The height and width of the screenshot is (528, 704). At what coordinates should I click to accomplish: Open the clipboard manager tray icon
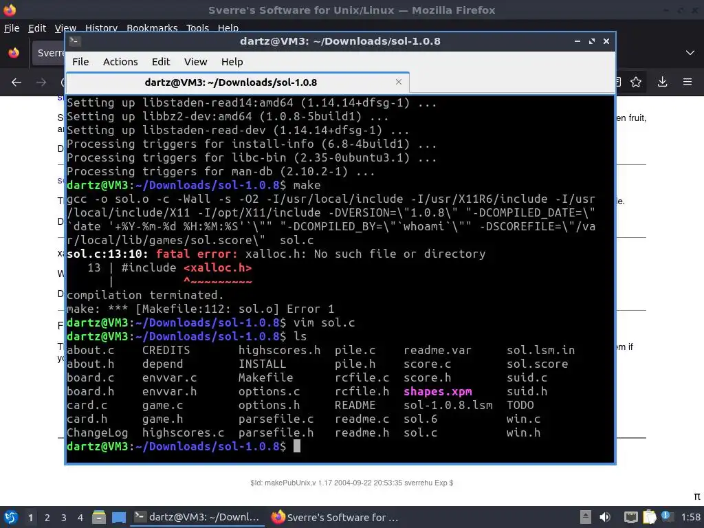[649, 517]
